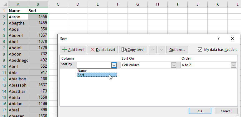This screenshot has width=241, height=117.
Task: Choose Sort from the dropdown list
Action: 97,75
